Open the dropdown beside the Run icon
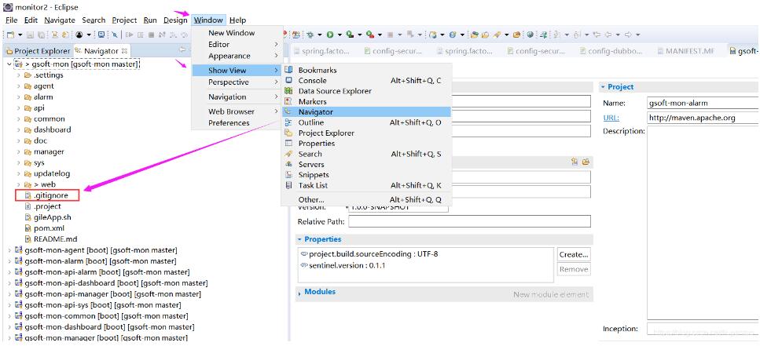The image size is (760, 346). [x=340, y=35]
